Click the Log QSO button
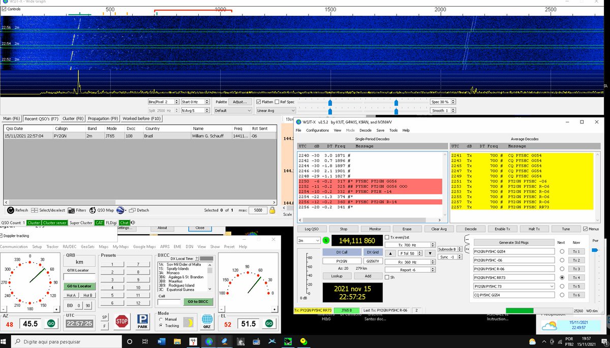Viewport: 610px width, 348px height. 312,229
